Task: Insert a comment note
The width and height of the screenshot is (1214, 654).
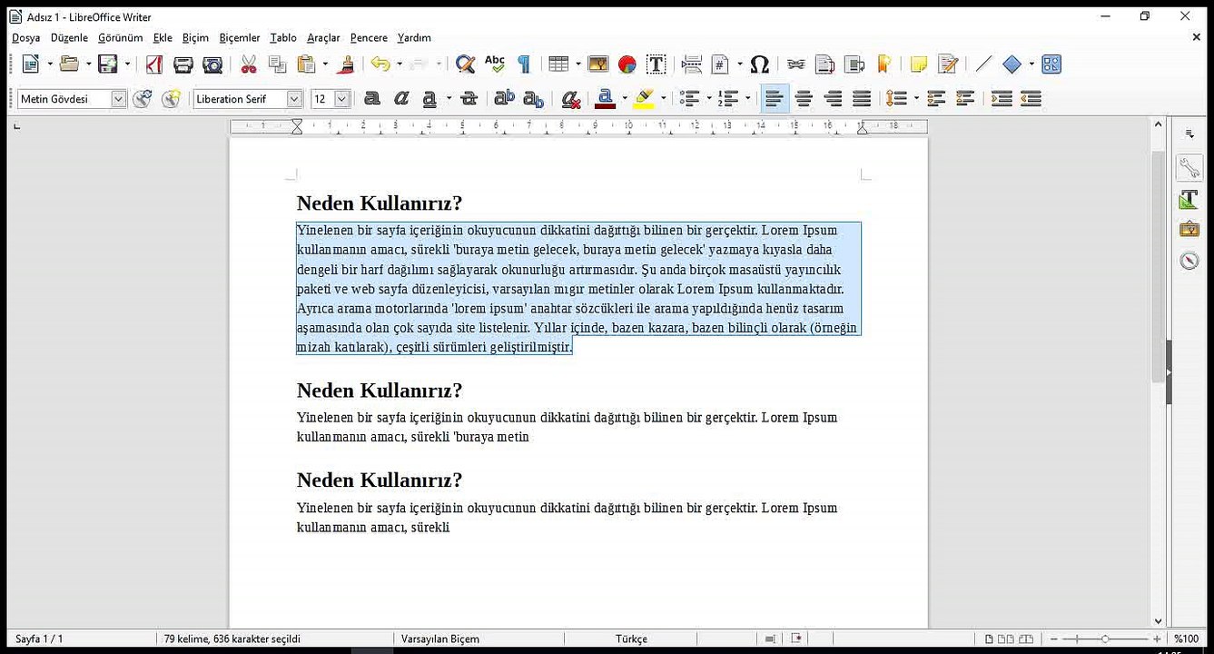Action: point(919,64)
